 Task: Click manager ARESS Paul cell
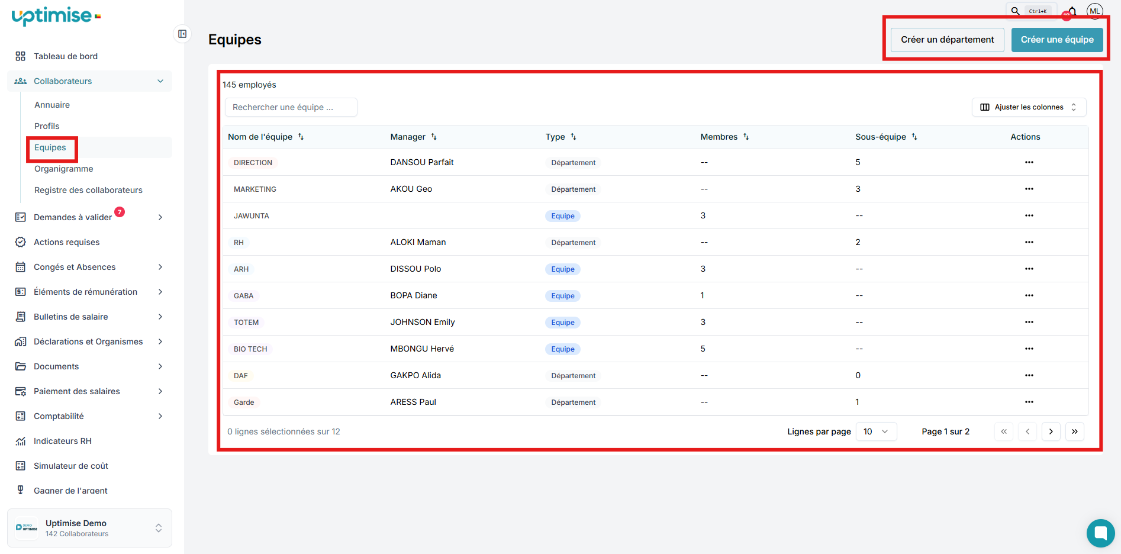413,402
